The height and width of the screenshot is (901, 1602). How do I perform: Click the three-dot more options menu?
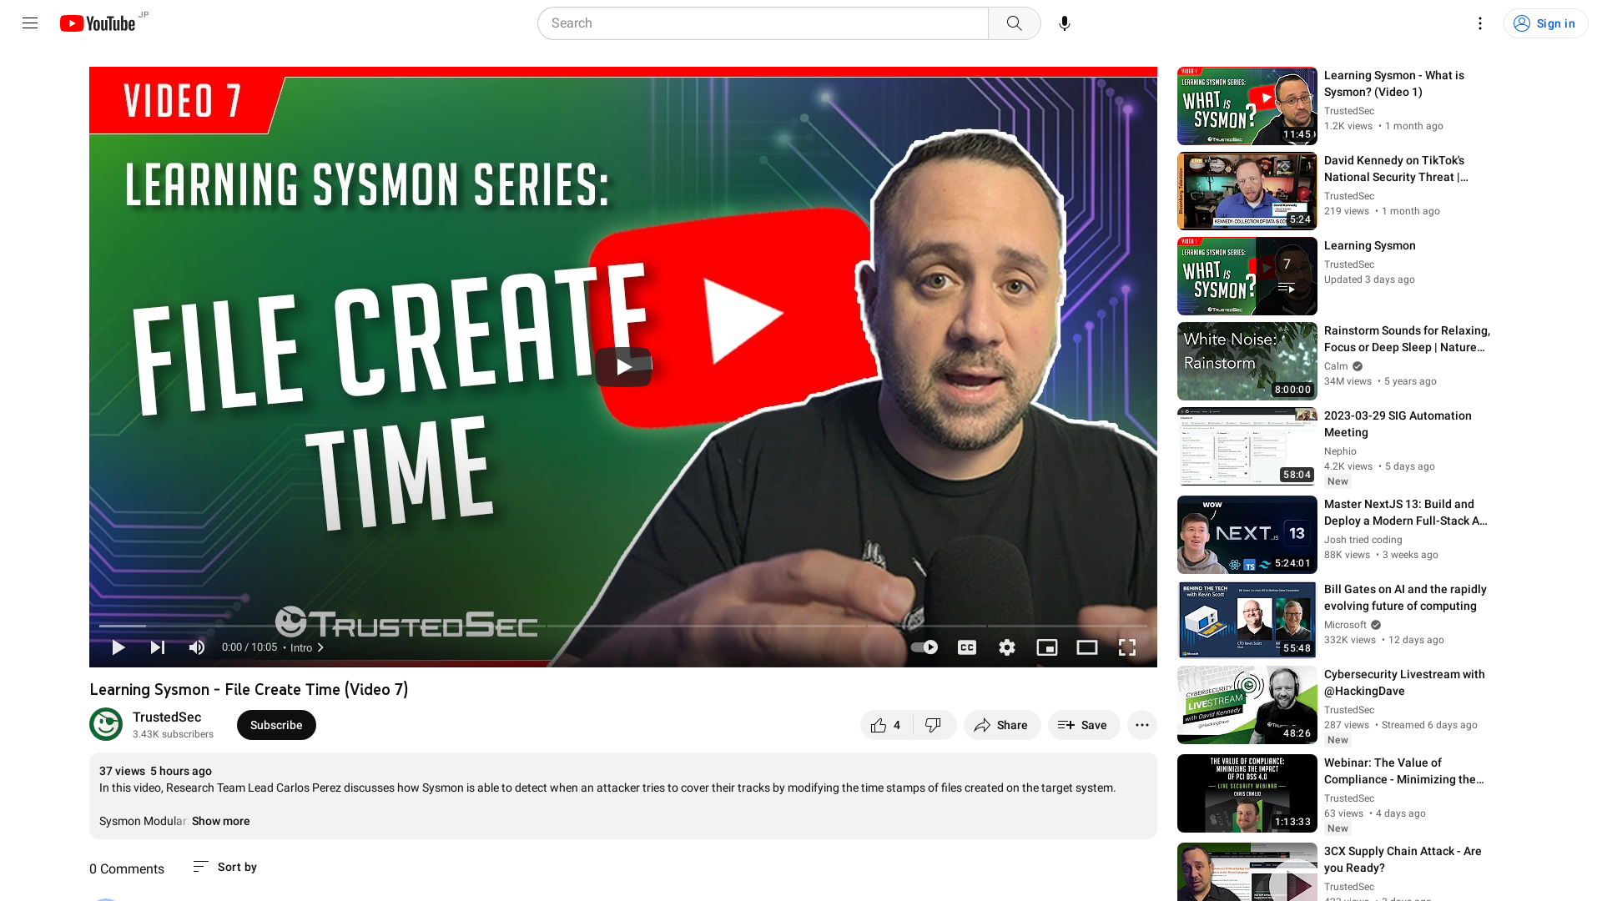[x=1142, y=725]
